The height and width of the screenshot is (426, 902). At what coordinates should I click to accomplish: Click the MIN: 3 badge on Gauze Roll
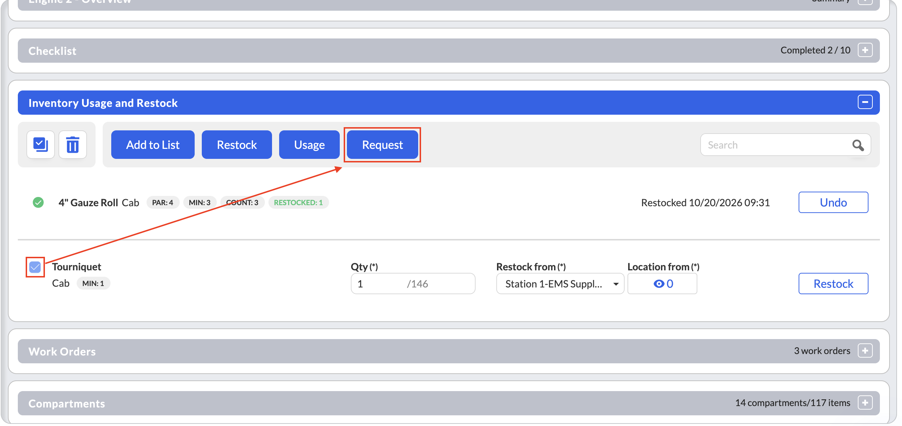(x=200, y=202)
